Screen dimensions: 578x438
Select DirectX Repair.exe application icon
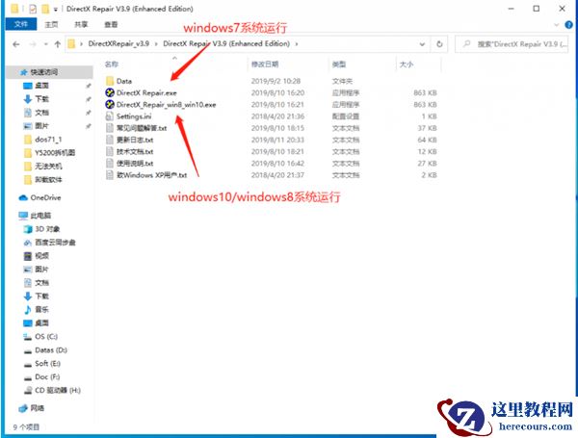coord(110,92)
